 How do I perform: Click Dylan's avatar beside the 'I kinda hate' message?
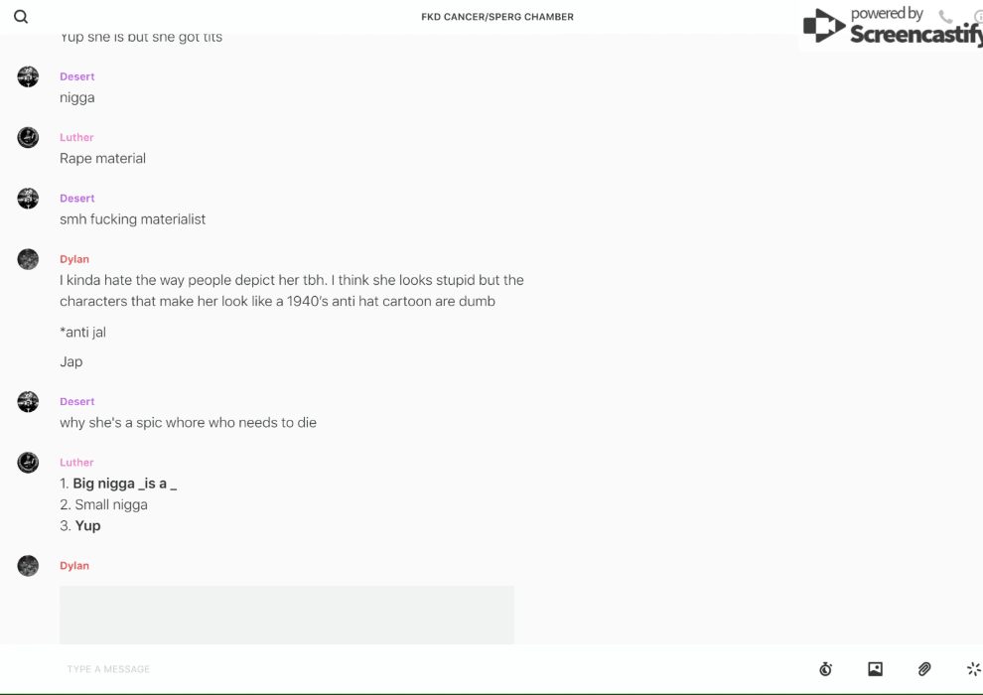coord(28,259)
